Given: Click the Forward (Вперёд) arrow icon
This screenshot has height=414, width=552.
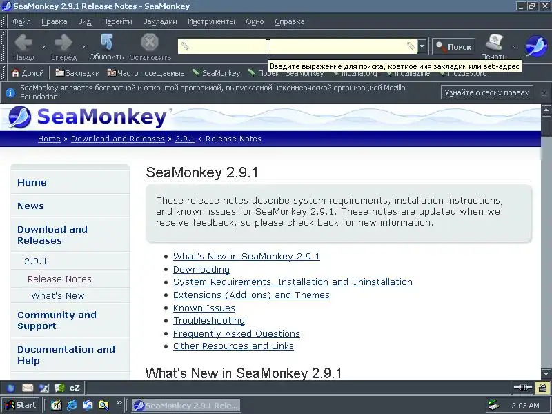Looking at the screenshot, I should click(63, 43).
